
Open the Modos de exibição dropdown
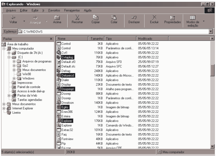204,21
